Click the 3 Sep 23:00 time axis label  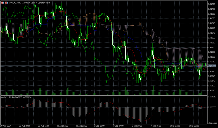tap(137, 126)
